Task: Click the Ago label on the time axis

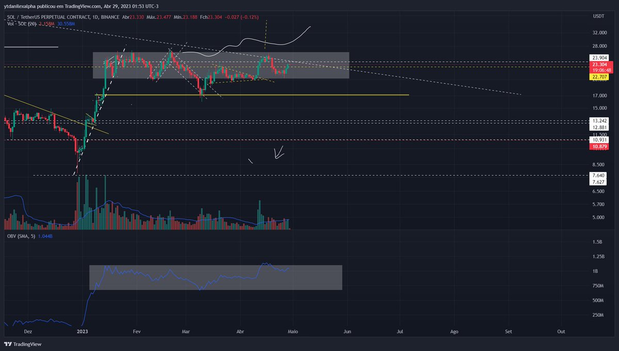Action: (454, 332)
